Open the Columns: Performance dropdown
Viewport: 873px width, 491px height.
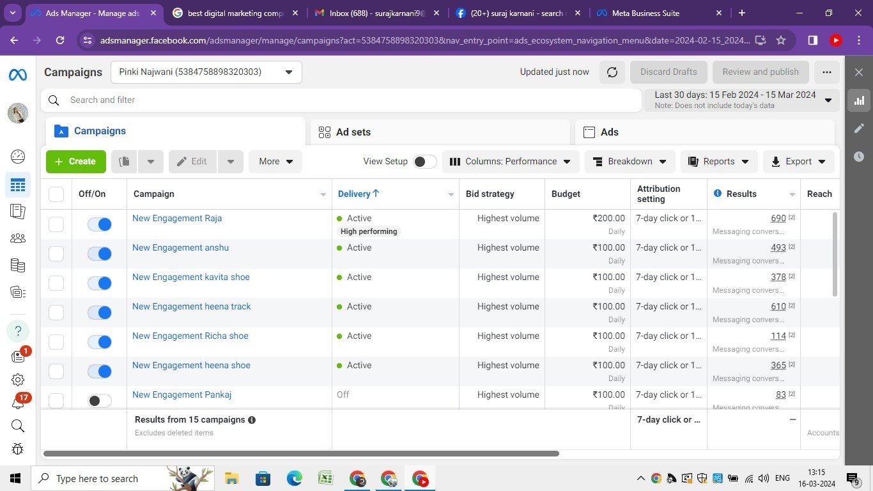(511, 162)
